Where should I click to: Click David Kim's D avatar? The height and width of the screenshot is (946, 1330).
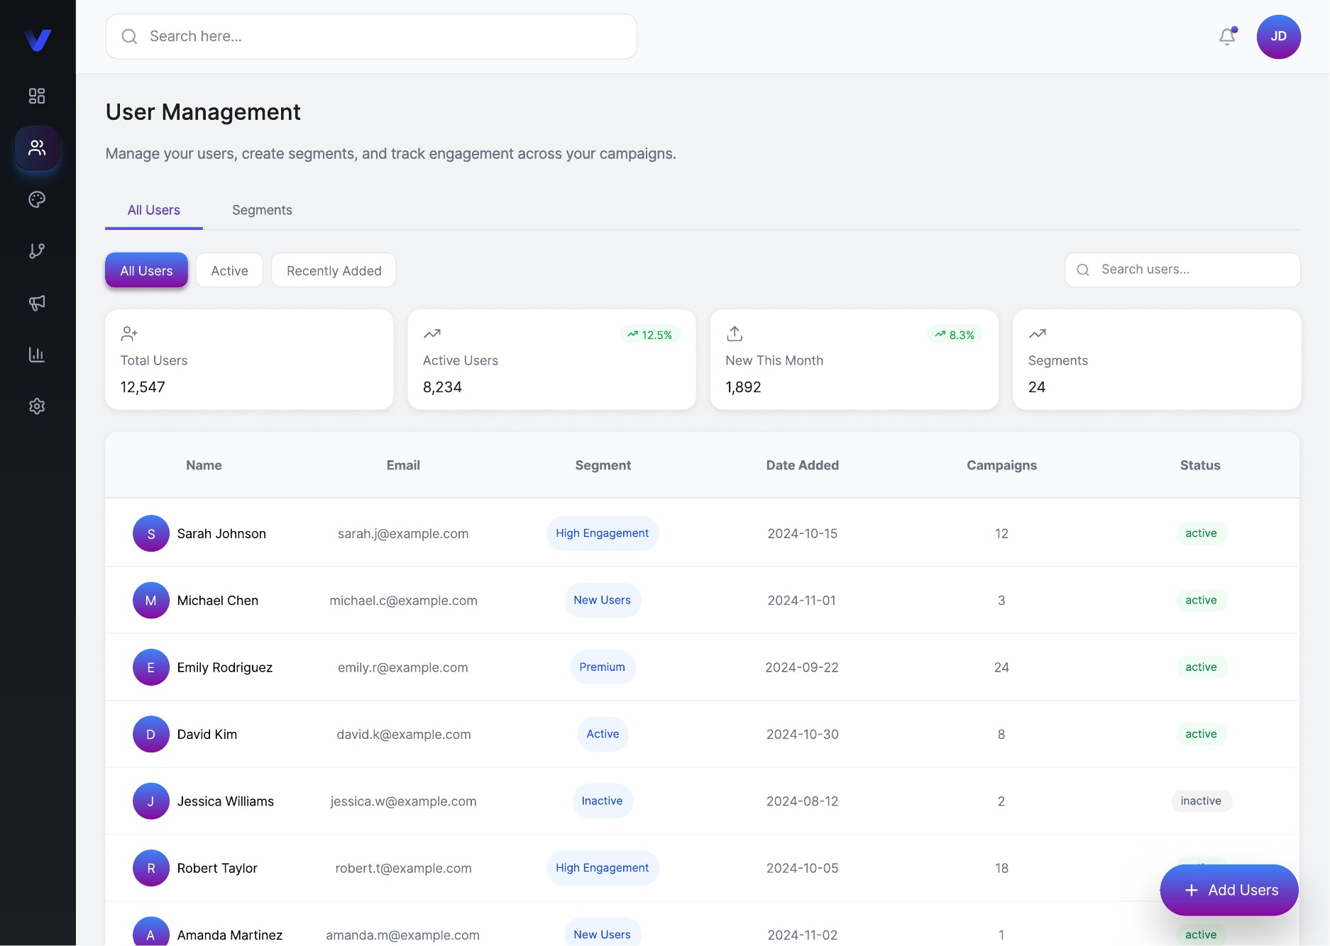click(151, 734)
